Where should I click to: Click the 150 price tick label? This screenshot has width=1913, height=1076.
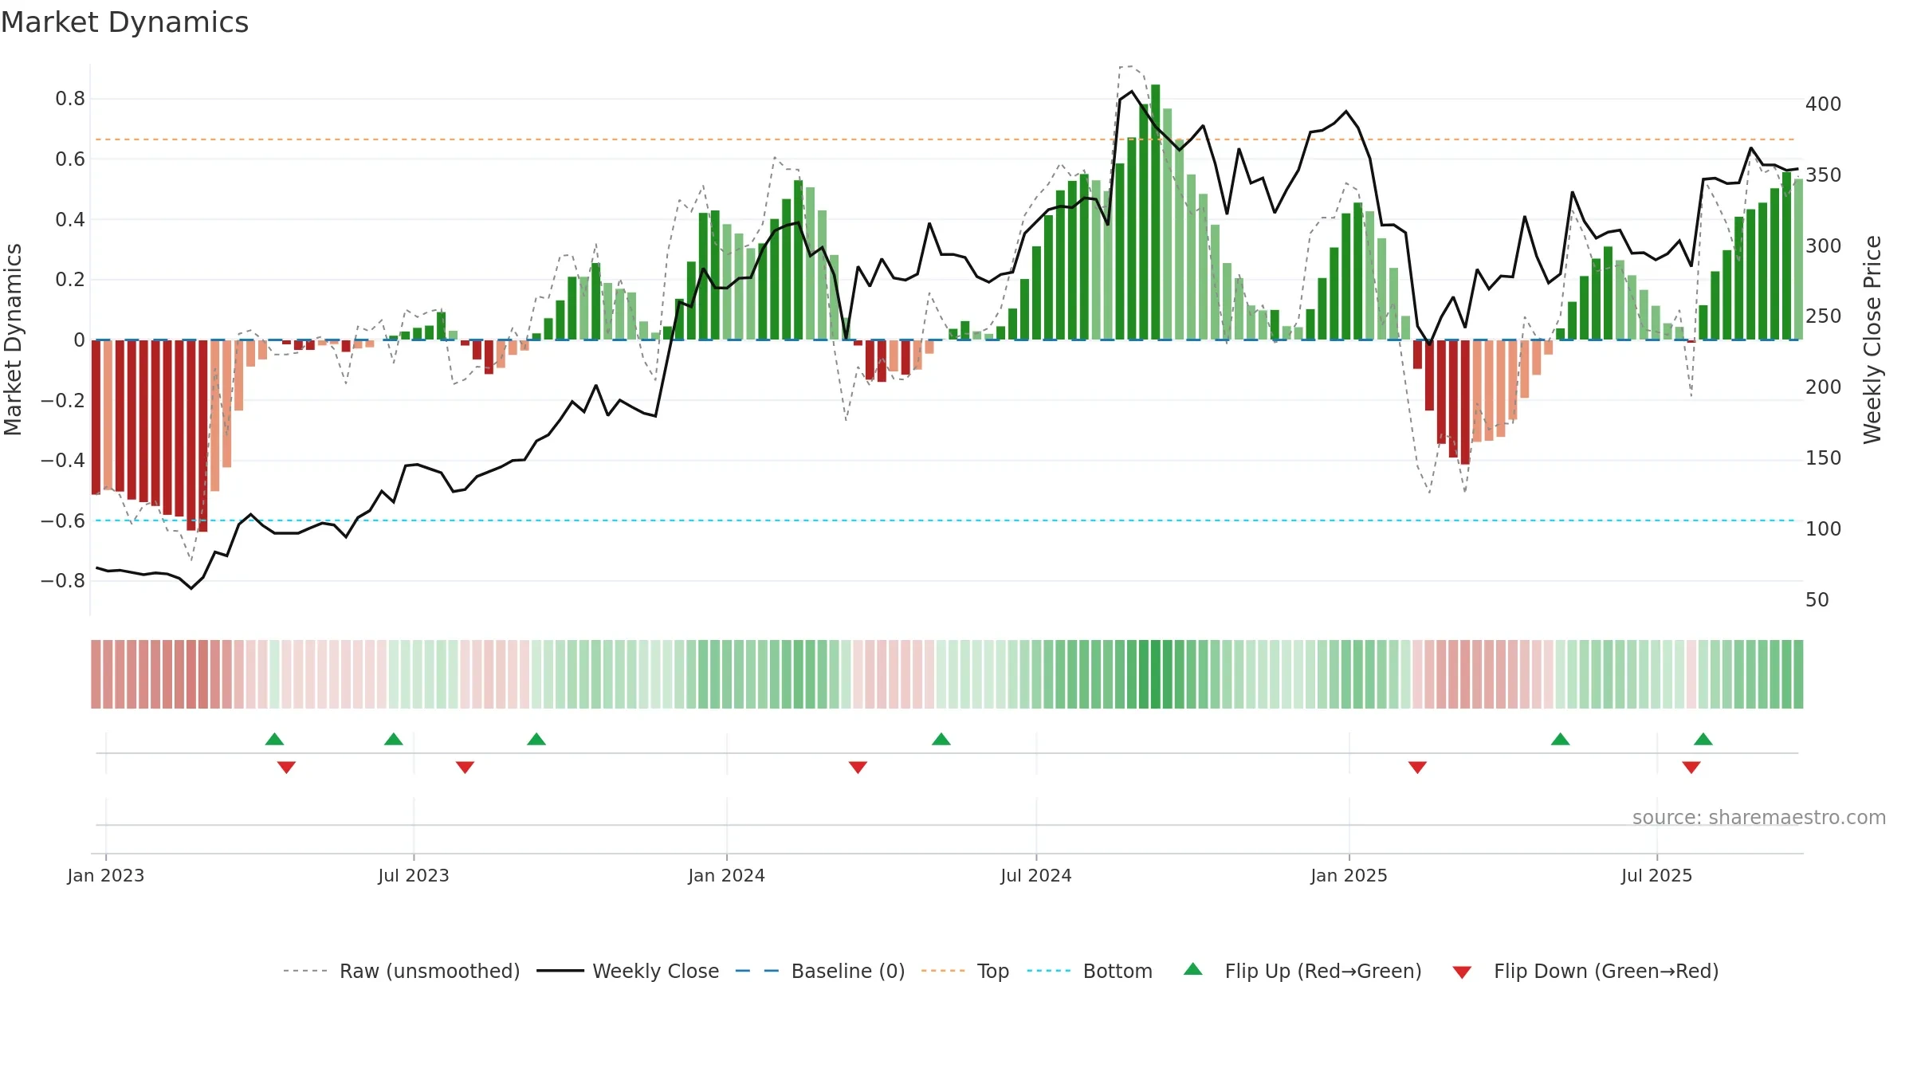1824,457
